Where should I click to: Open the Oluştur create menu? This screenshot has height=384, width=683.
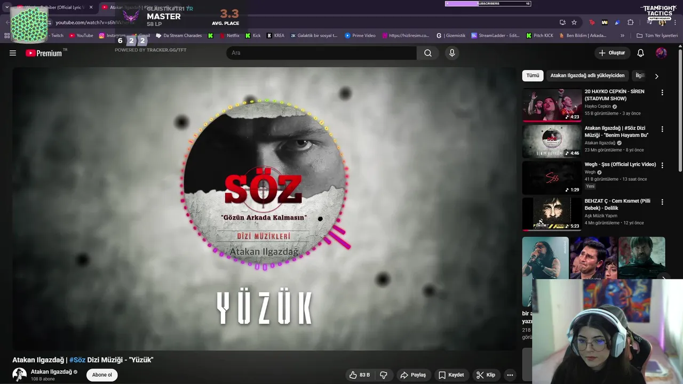coord(612,53)
